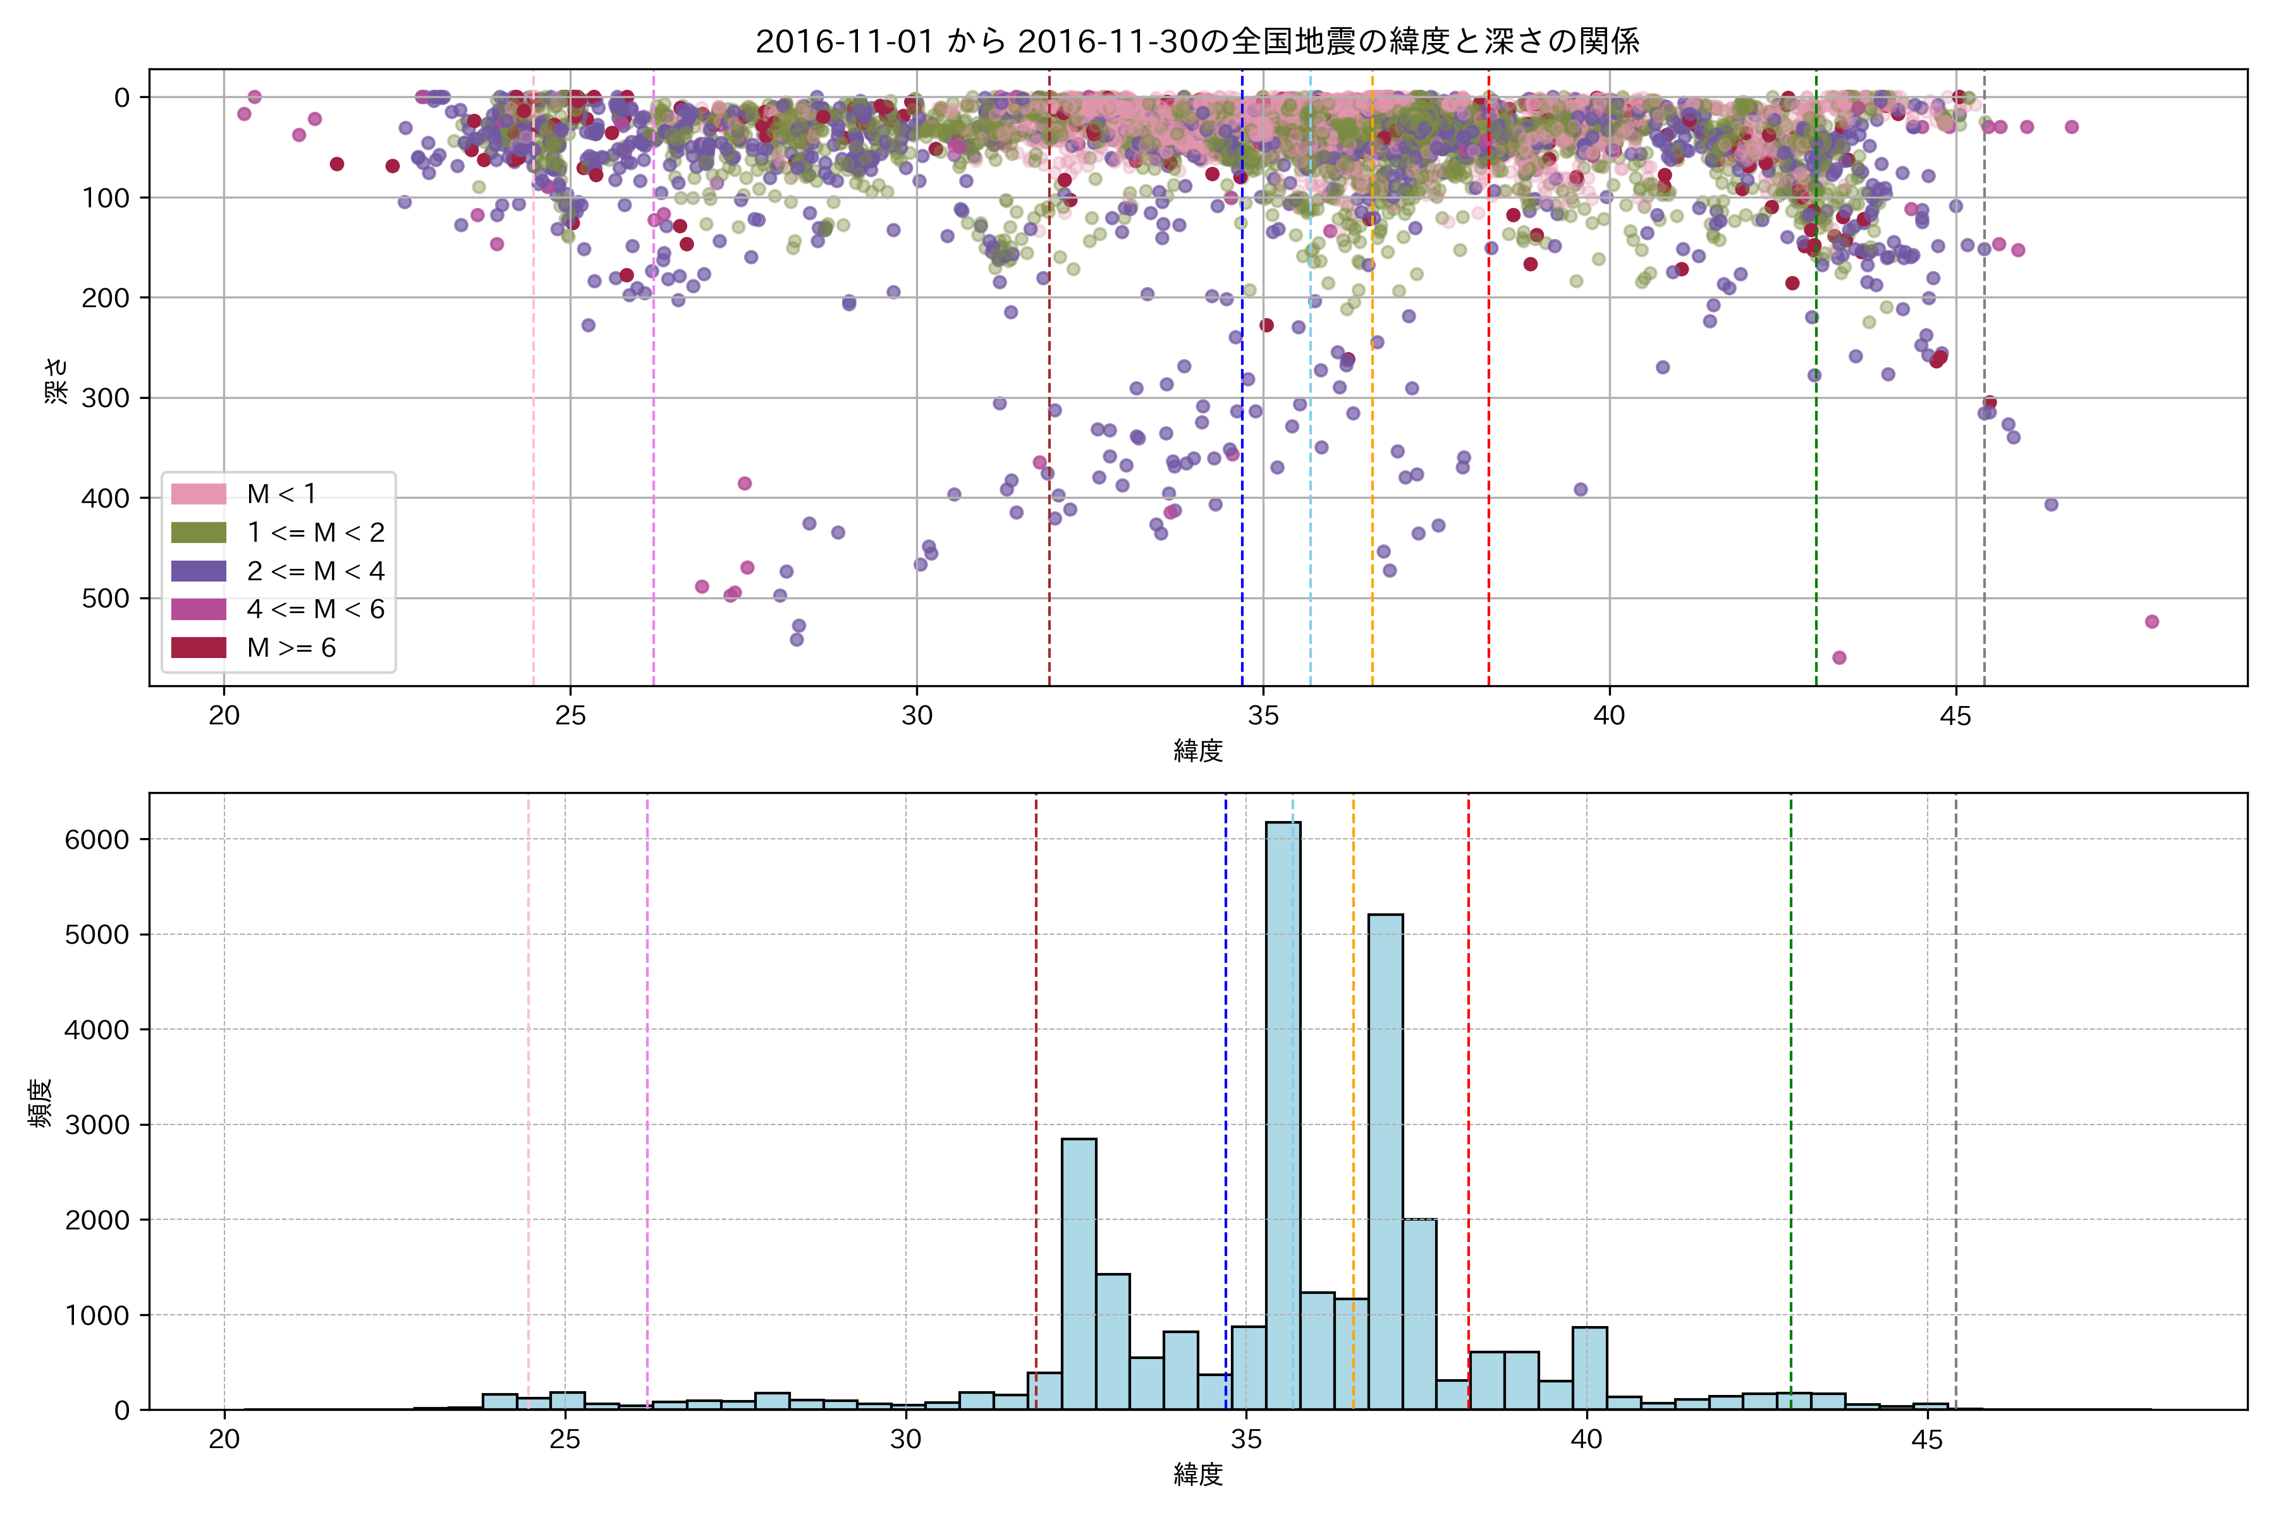
Task: Click the crimson M >= 6 legend swatch
Action: 199,649
